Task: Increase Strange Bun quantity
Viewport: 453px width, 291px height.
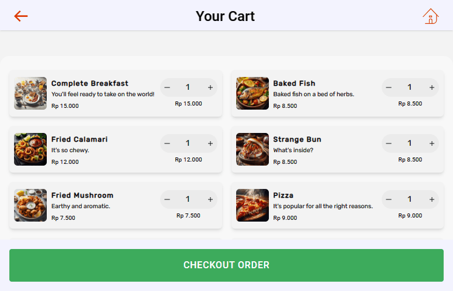Action: coord(432,143)
